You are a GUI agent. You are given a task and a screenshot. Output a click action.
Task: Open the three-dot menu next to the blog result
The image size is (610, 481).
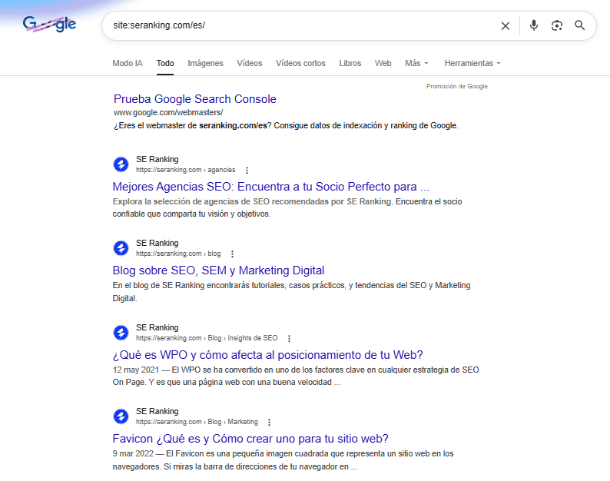point(232,254)
